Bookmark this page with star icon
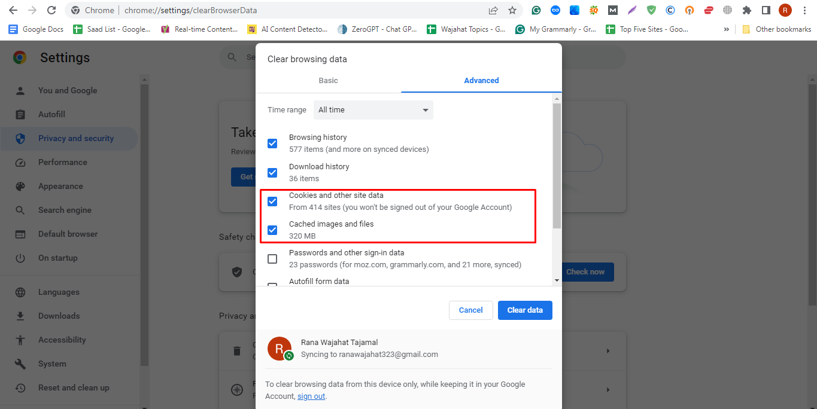The width and height of the screenshot is (817, 409). coord(512,10)
